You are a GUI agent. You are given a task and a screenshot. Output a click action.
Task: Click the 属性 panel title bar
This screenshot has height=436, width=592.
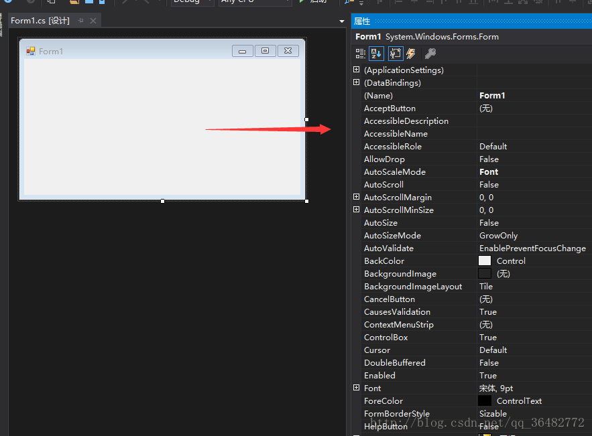point(471,21)
